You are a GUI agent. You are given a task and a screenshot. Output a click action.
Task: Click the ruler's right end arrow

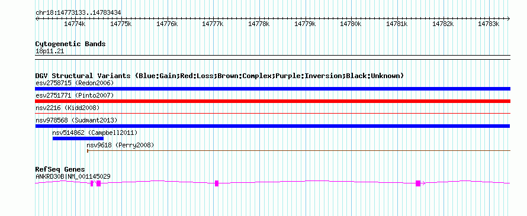pyautogui.click(x=509, y=19)
